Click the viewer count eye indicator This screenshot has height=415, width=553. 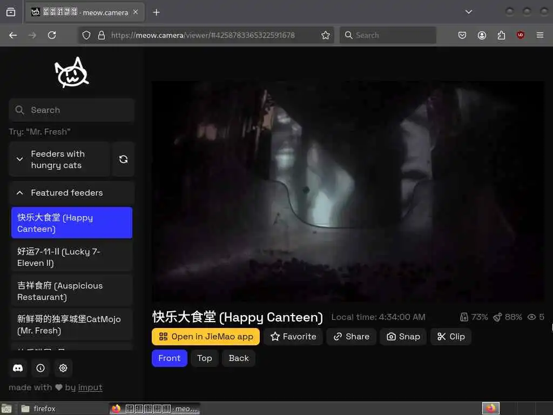coord(536,317)
